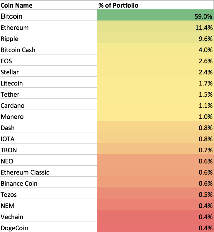Select the 9.6% value cell

click(155, 39)
